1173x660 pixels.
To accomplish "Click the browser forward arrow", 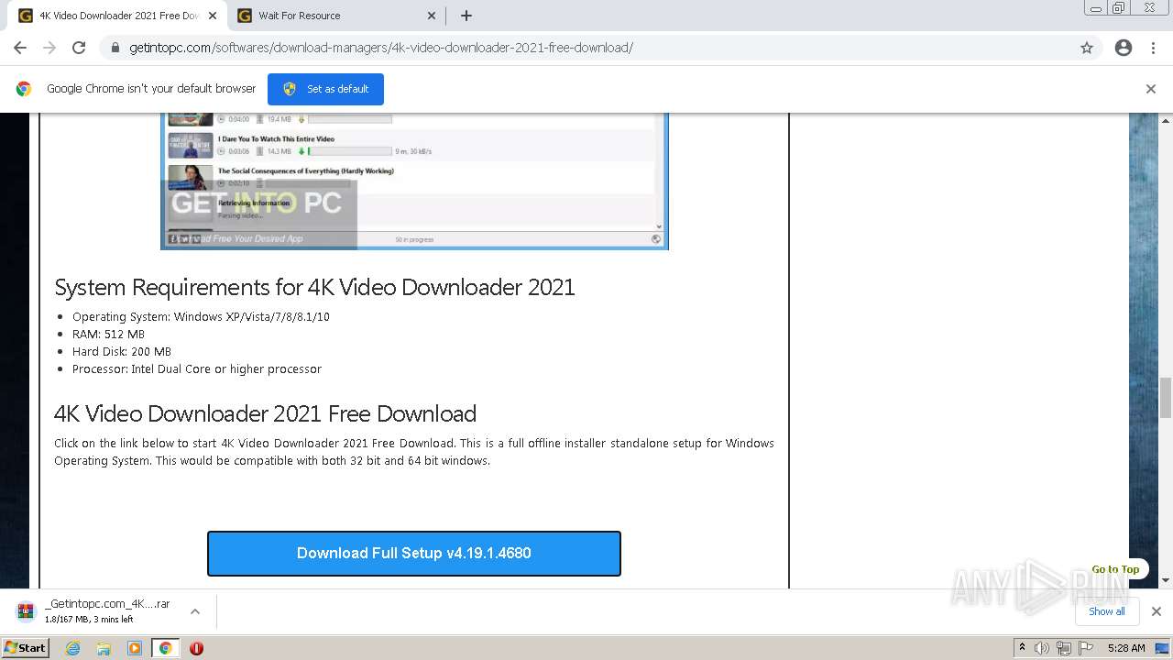I will click(x=49, y=48).
